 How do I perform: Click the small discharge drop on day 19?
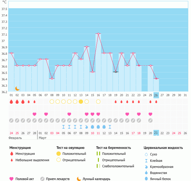point(116,102)
